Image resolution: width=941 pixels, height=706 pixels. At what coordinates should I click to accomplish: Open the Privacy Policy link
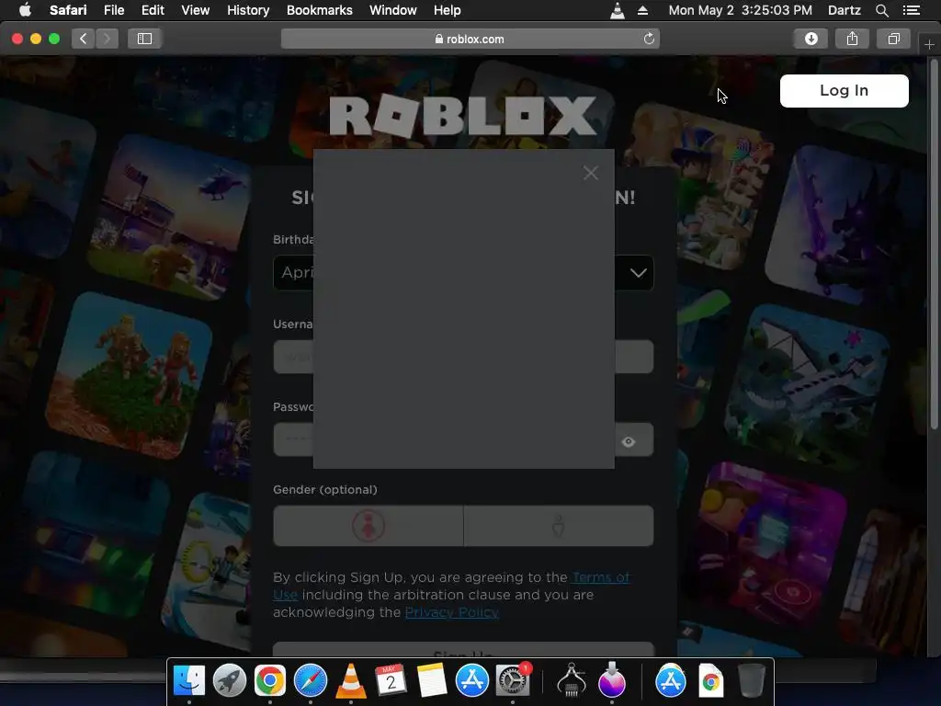pyautogui.click(x=452, y=612)
